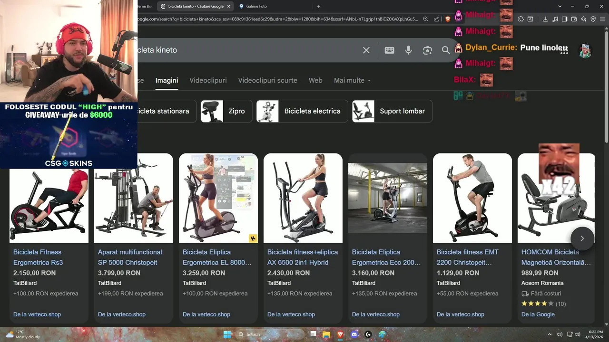Open Bicicleta Eliptica Ergometrica EL 8000 link
The width and height of the screenshot is (609, 342).
tap(217, 257)
